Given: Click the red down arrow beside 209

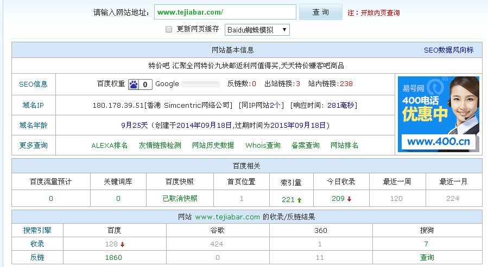Looking at the screenshot, I should click(x=349, y=199).
